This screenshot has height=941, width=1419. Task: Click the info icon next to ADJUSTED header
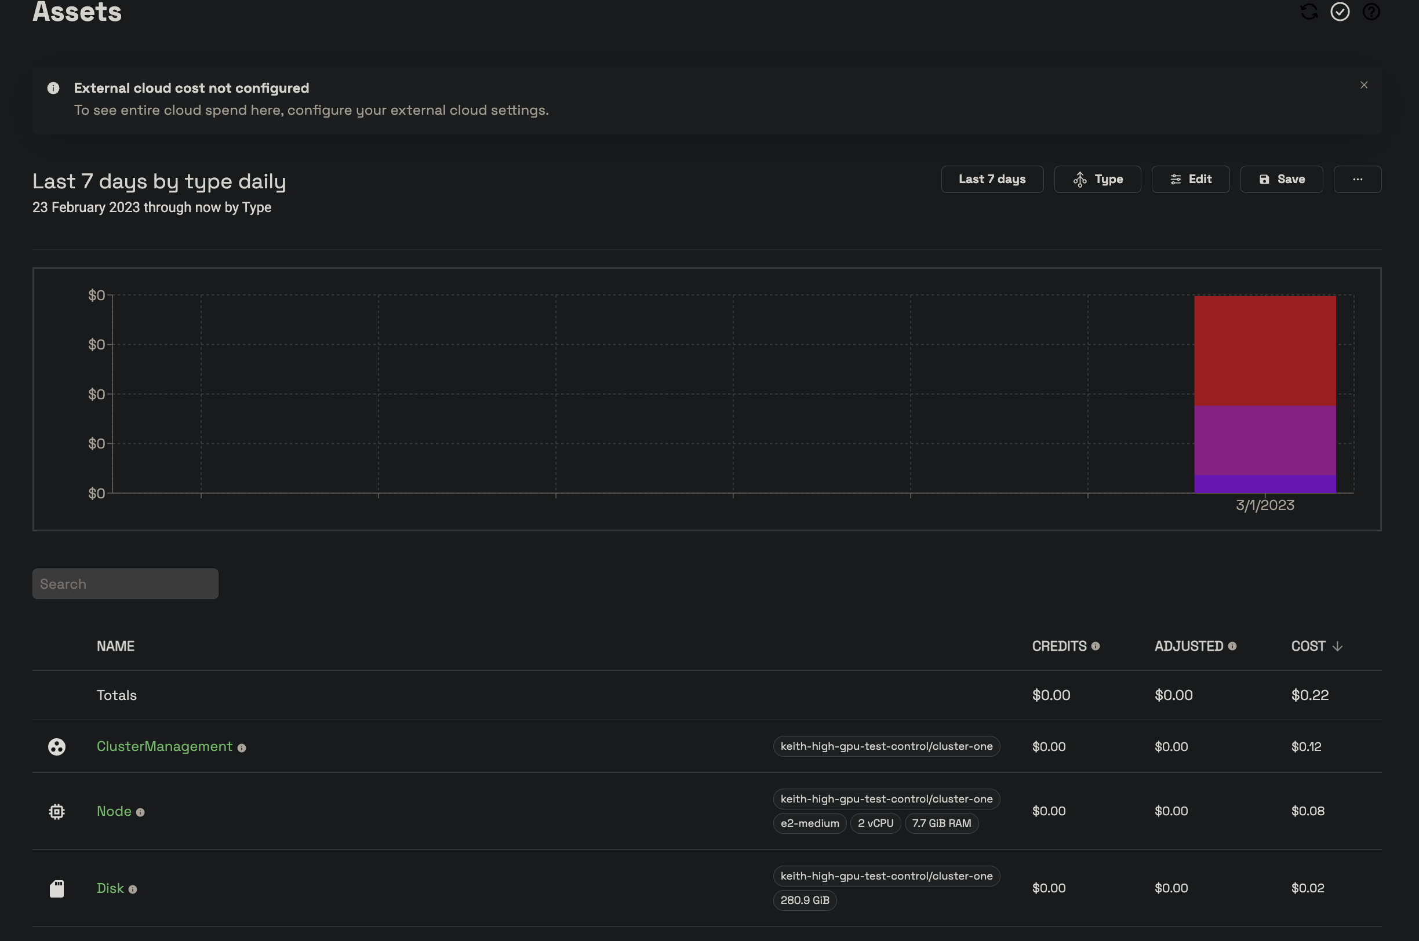point(1234,645)
